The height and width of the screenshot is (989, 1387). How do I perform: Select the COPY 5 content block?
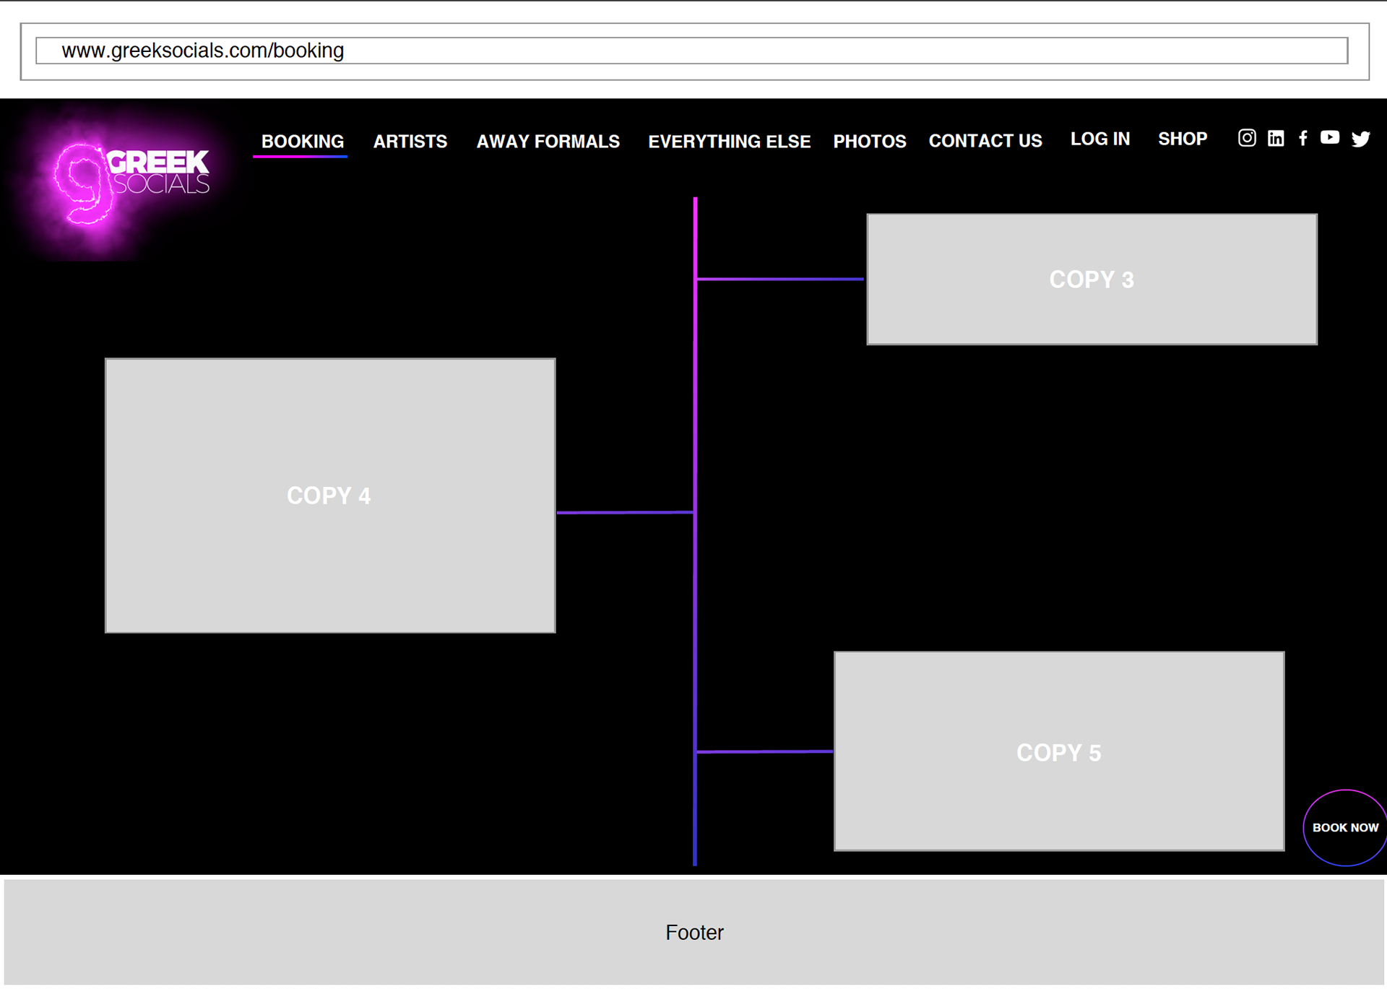click(1059, 751)
